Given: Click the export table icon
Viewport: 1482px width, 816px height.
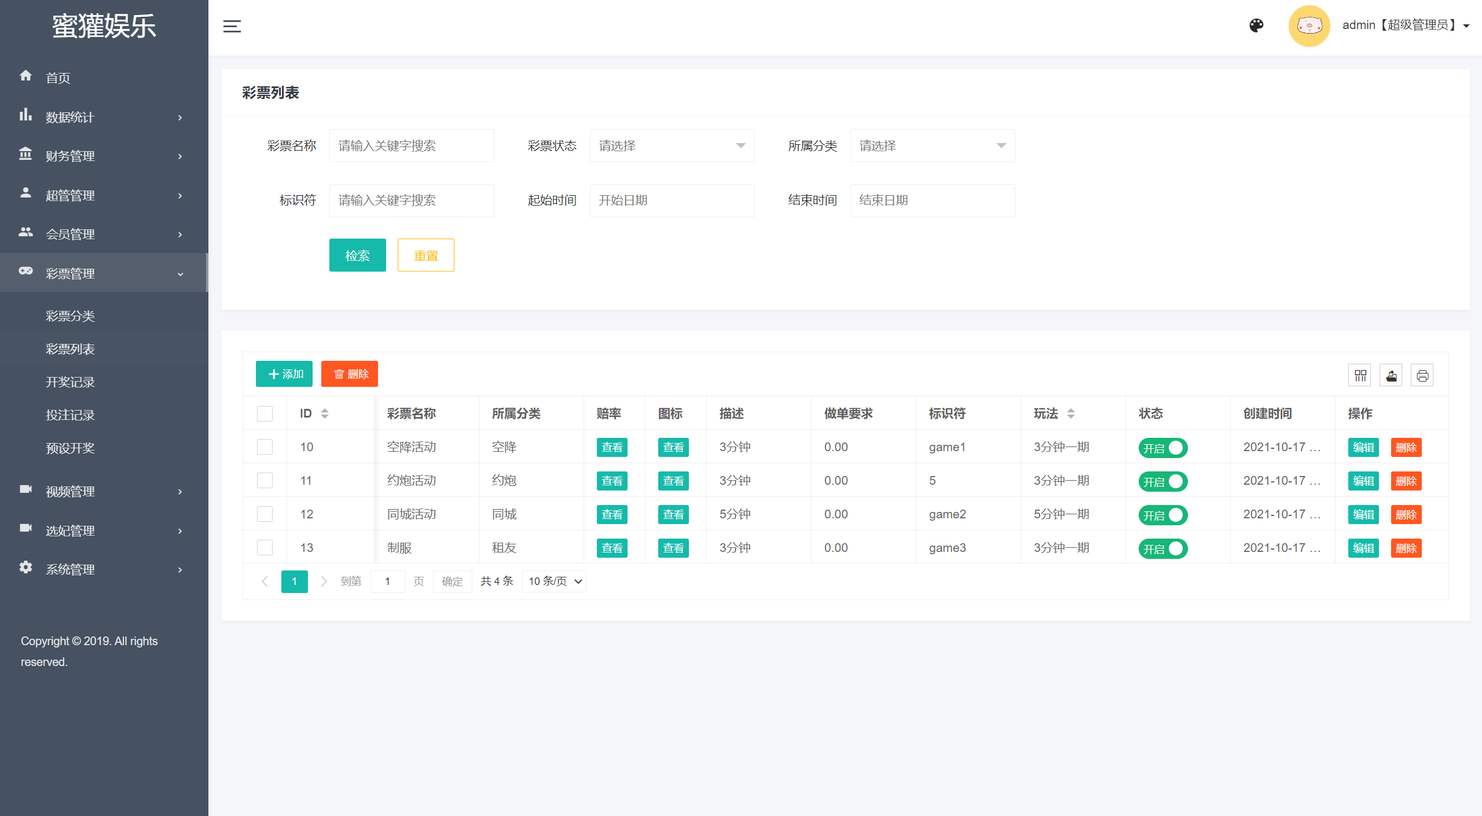Looking at the screenshot, I should tap(1391, 375).
